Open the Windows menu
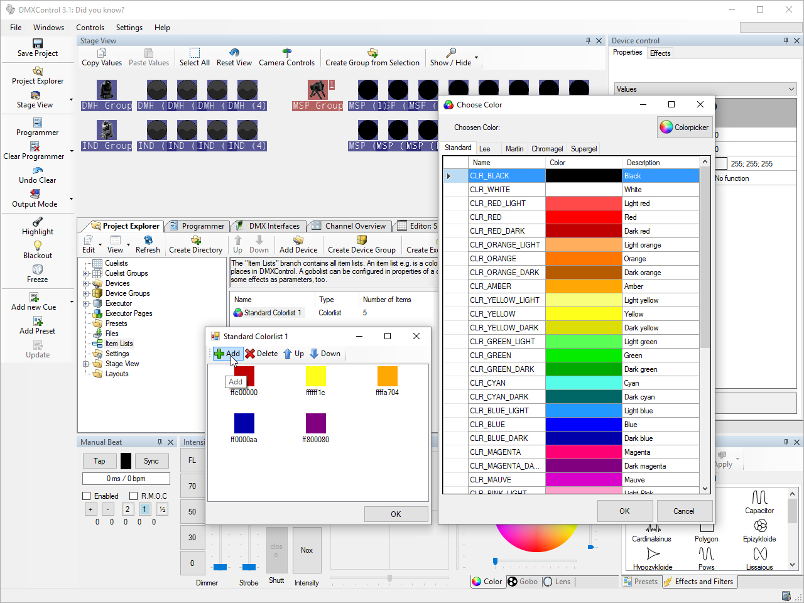The height and width of the screenshot is (603, 804). pyautogui.click(x=48, y=28)
